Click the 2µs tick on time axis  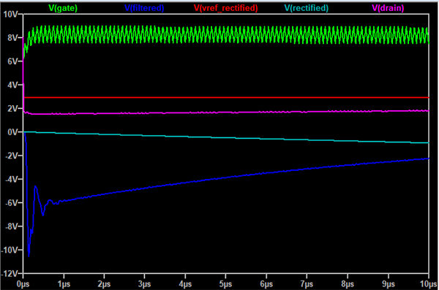104,284
